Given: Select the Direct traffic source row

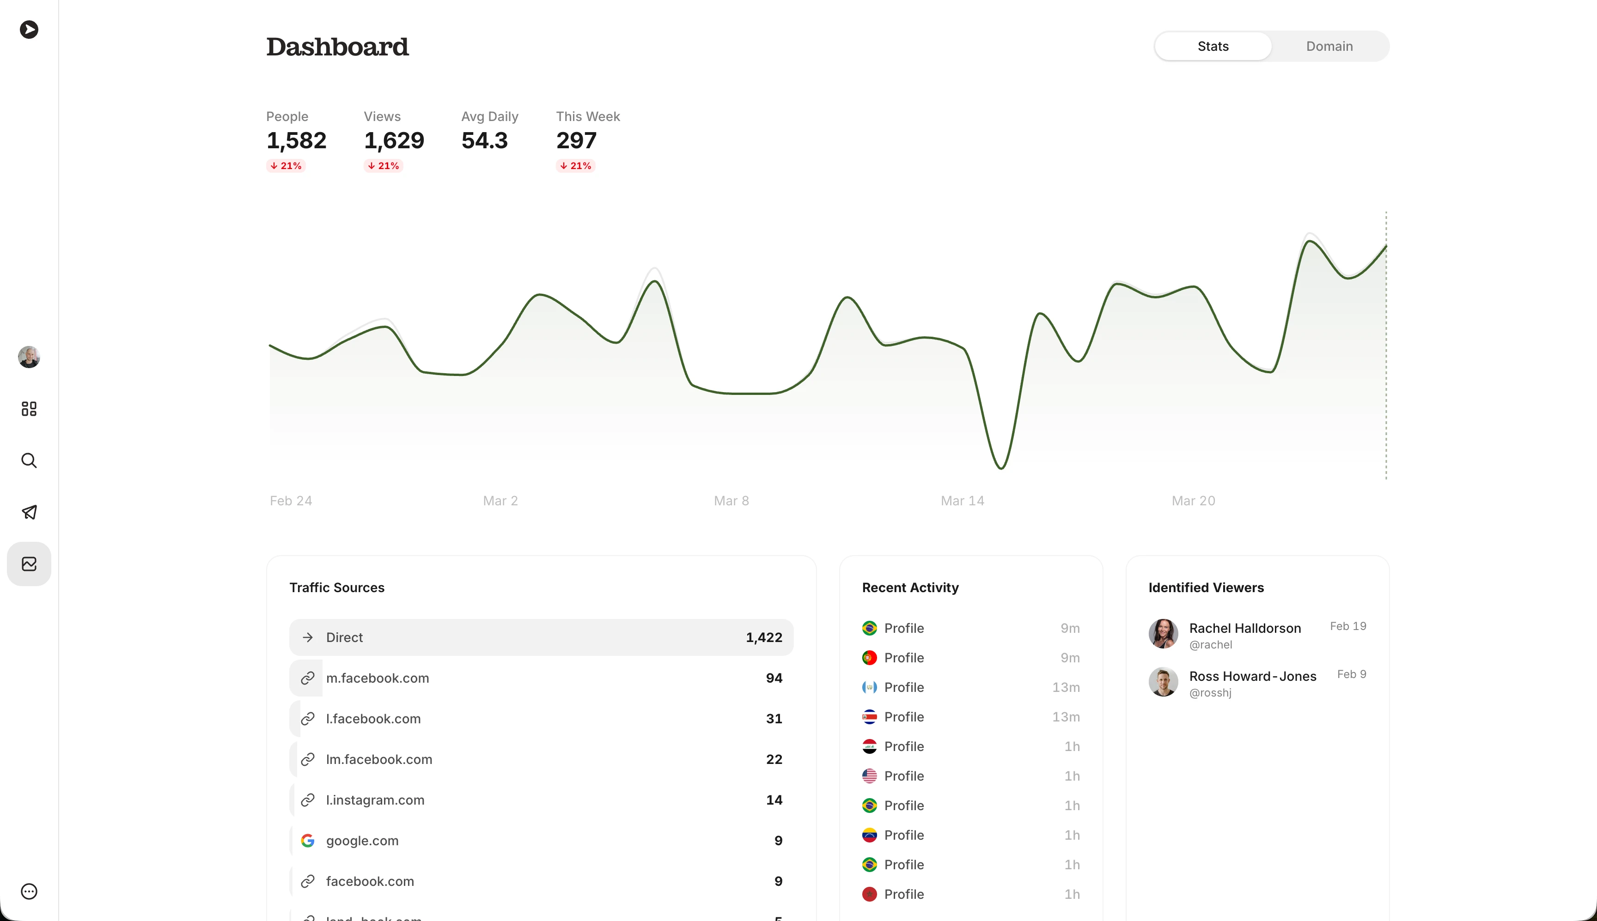Looking at the screenshot, I should click(x=541, y=637).
